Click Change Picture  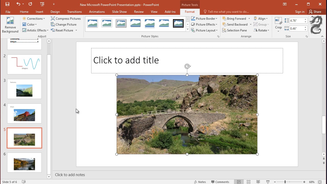click(64, 25)
